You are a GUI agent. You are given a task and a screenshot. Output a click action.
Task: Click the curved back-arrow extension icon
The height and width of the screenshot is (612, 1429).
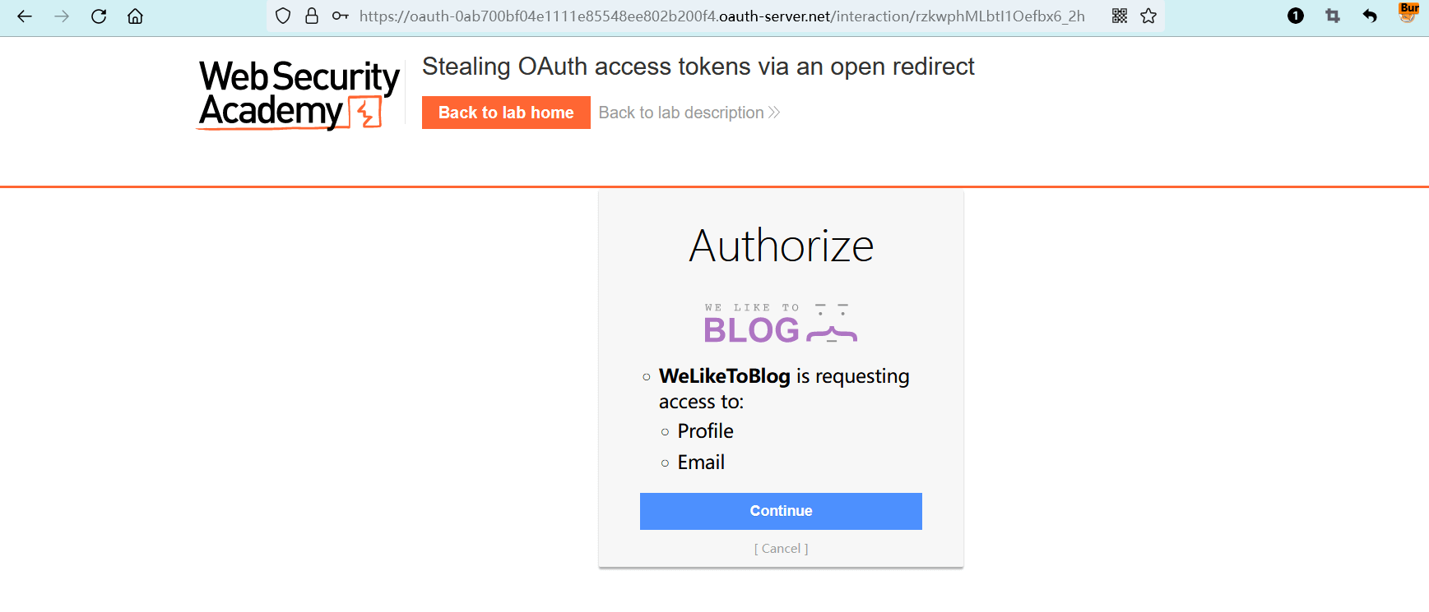(x=1370, y=16)
